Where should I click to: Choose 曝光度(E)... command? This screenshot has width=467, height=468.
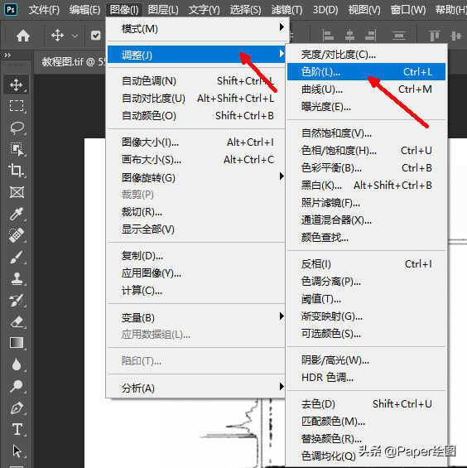366,106
